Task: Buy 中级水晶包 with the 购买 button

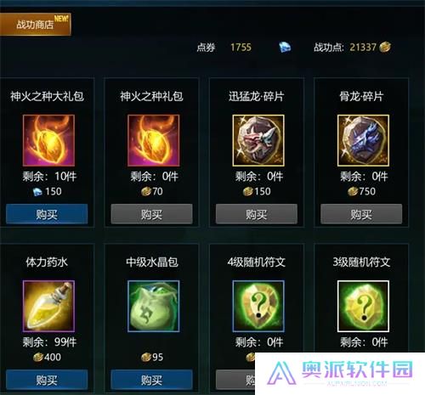Action: (x=151, y=380)
